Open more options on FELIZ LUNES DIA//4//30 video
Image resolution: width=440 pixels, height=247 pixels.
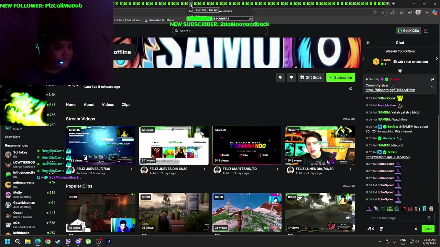point(351,169)
